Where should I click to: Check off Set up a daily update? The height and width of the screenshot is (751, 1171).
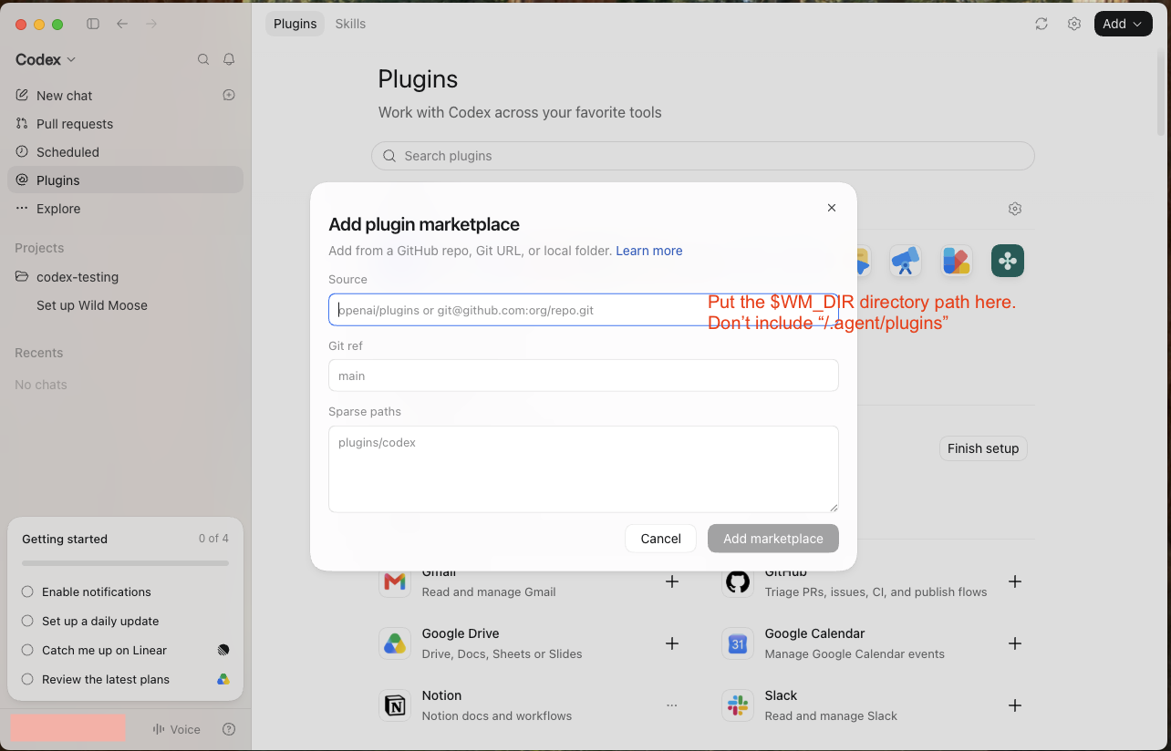[27, 621]
